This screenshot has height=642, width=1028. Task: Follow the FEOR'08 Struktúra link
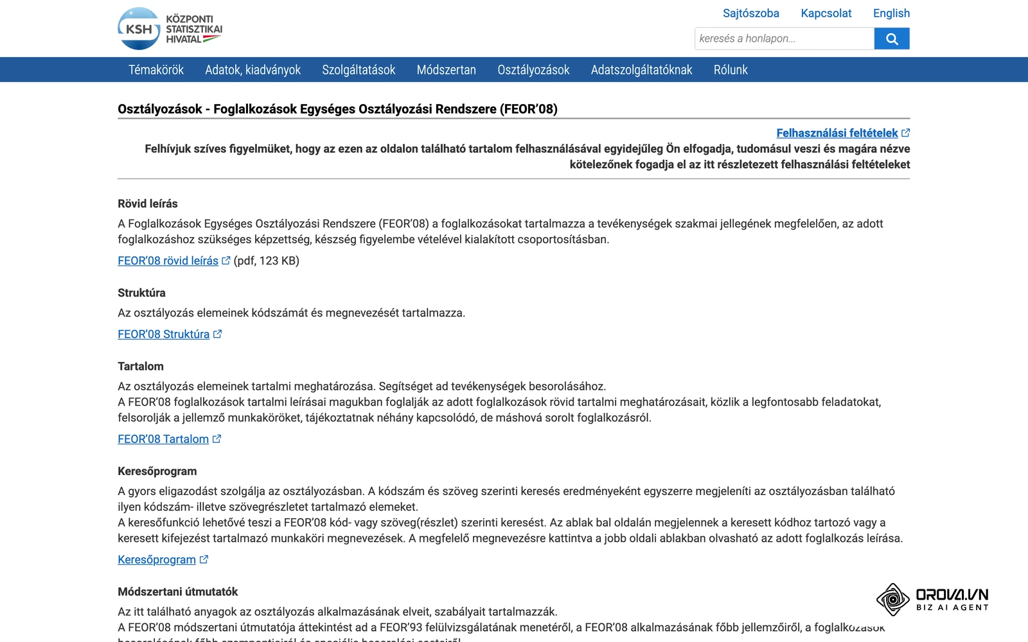pos(164,334)
